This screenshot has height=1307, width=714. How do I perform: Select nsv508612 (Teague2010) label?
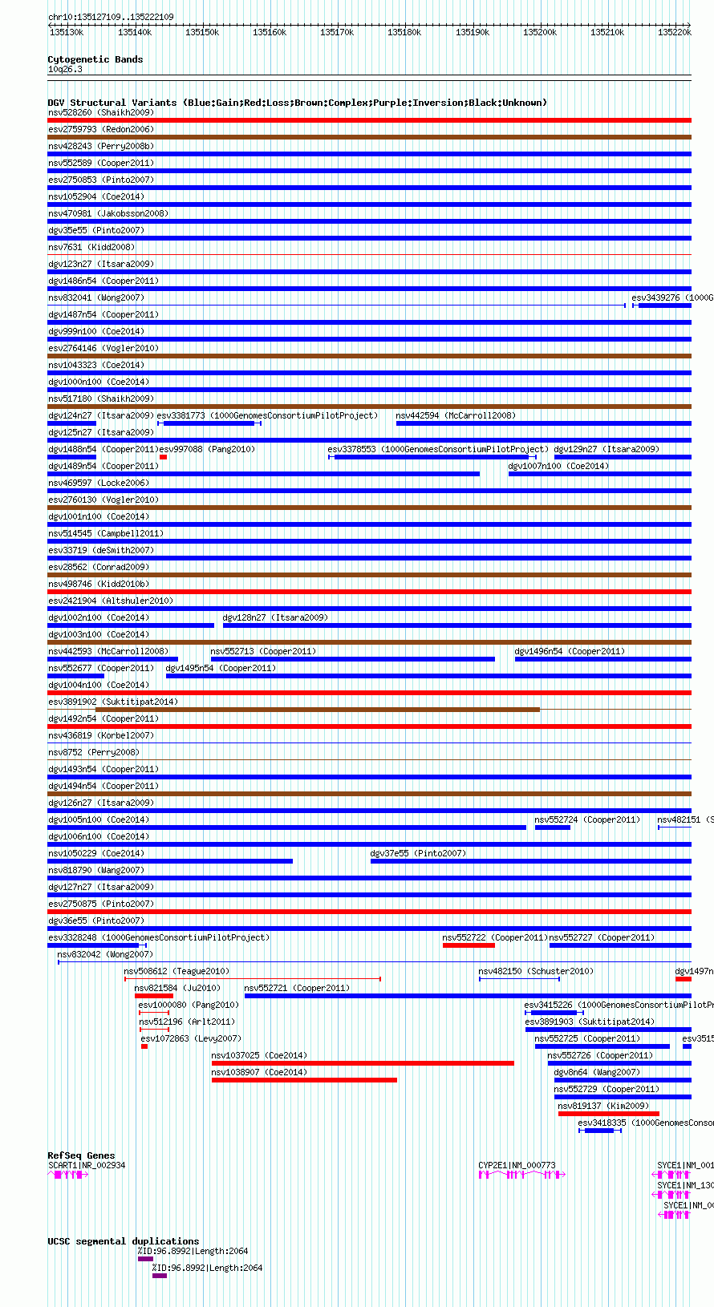tap(176, 971)
